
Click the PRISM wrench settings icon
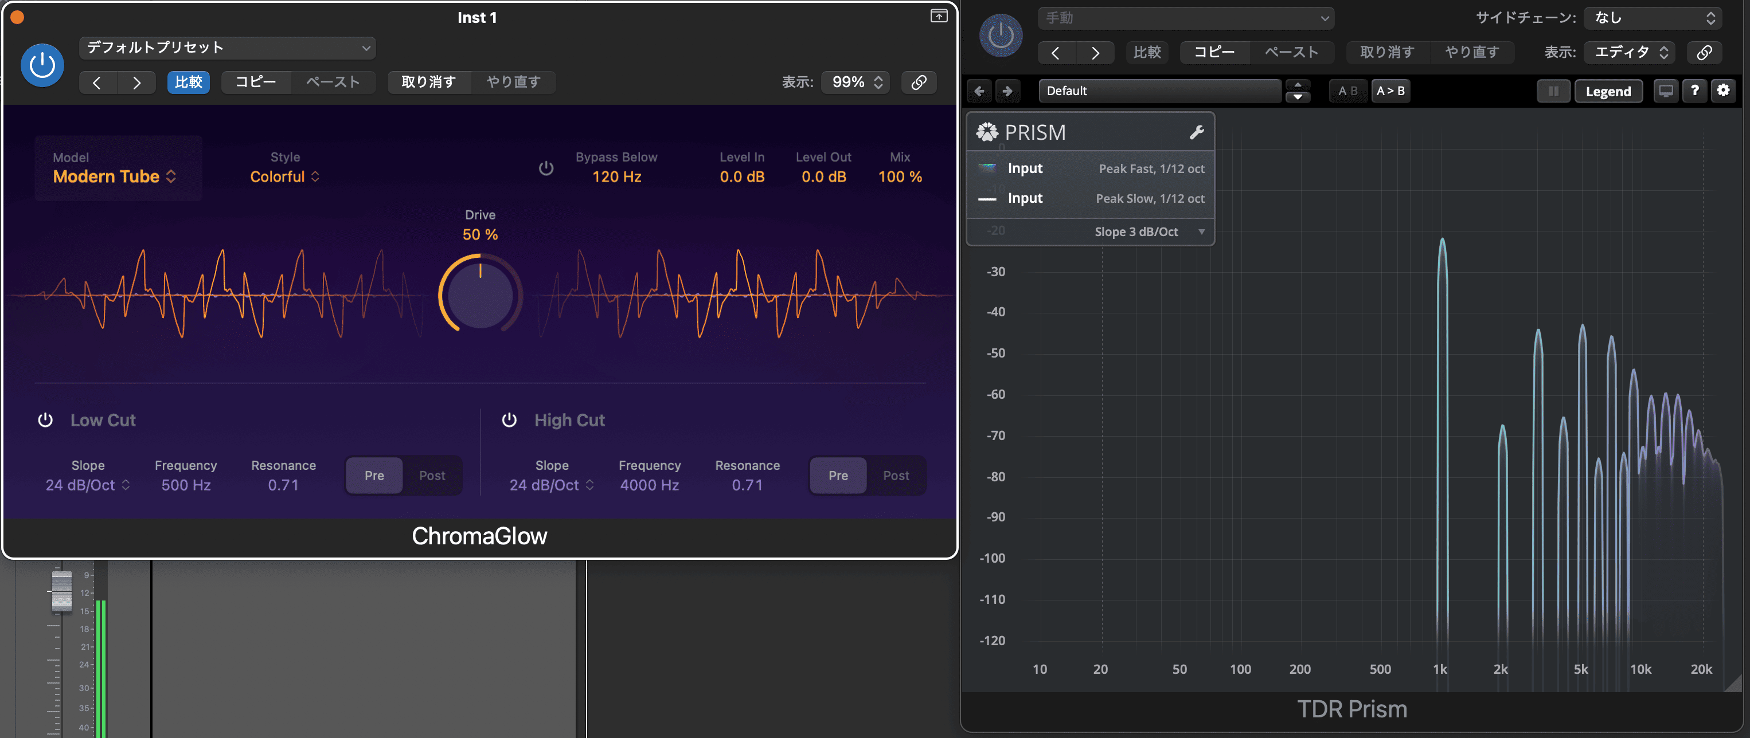tap(1196, 132)
